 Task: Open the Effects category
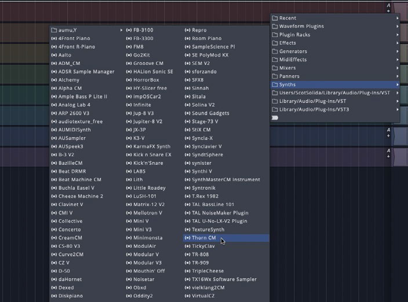click(335, 43)
